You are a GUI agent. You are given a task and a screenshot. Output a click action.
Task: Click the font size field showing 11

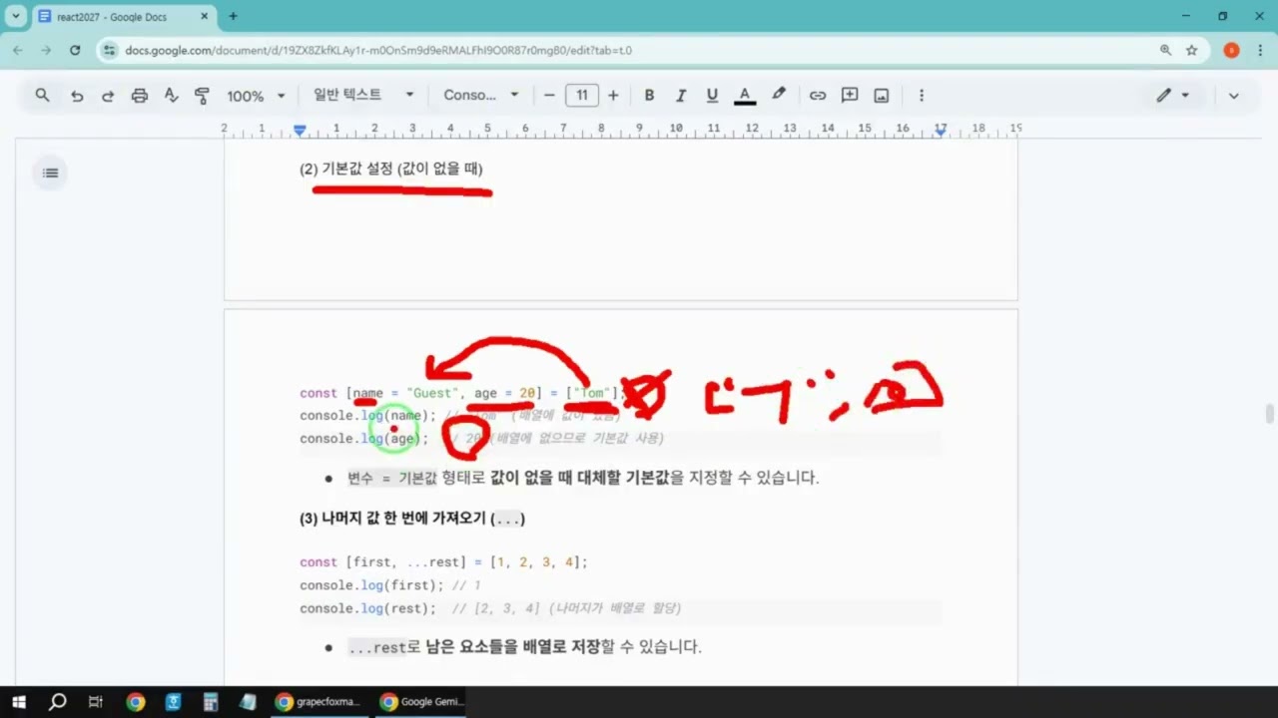581,96
